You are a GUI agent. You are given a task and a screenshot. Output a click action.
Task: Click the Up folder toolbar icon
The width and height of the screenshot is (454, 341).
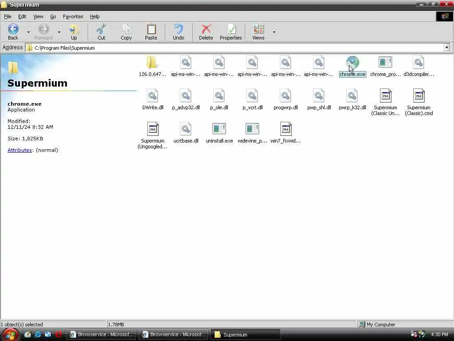[74, 32]
